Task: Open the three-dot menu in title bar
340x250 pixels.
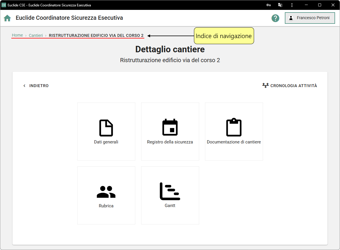Action: [292, 5]
